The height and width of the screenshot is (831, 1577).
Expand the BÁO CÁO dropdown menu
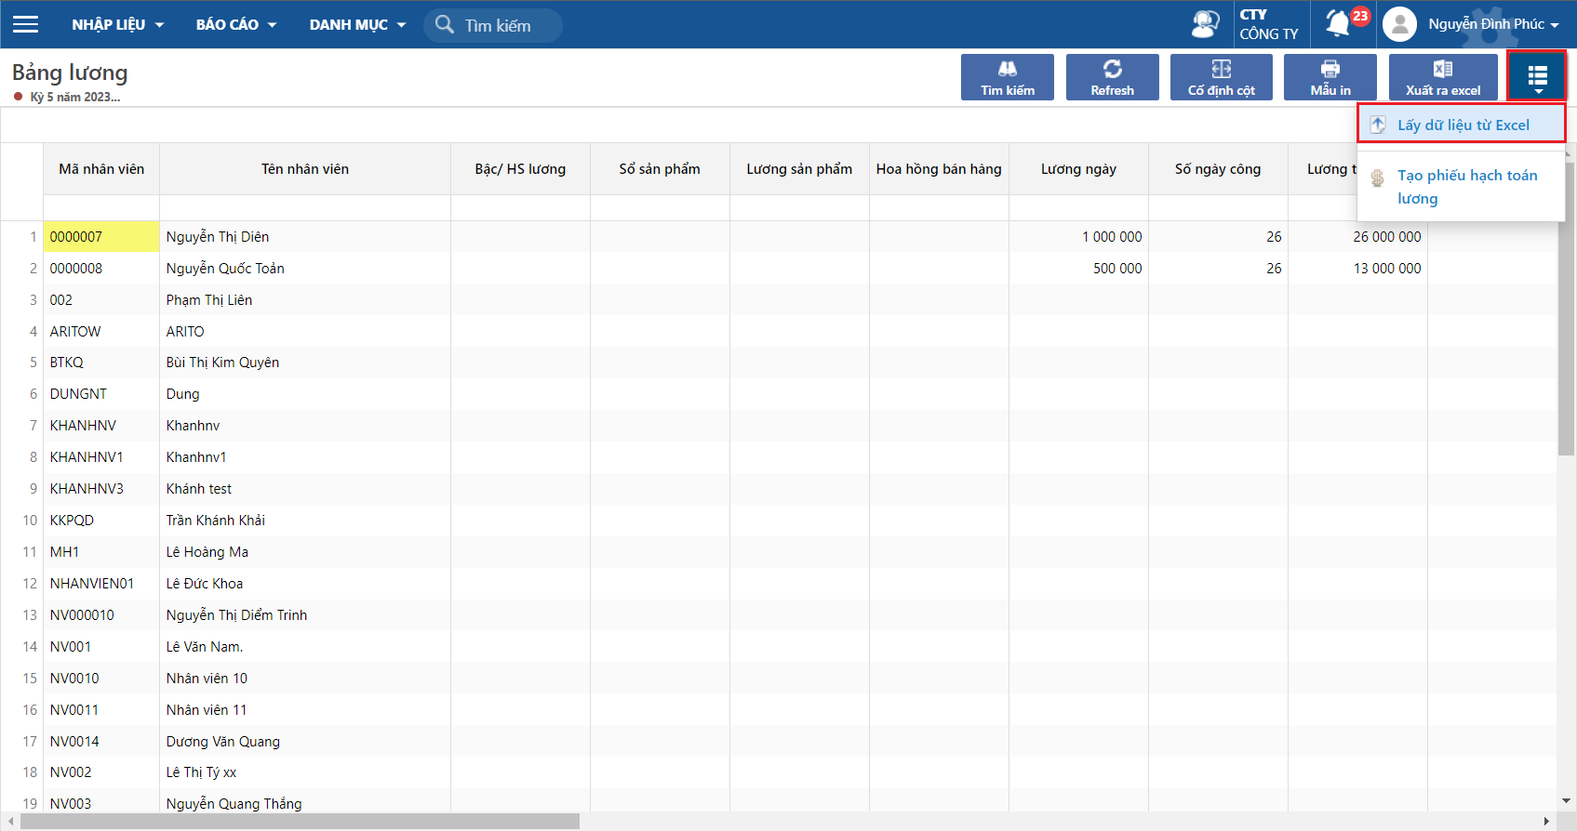point(235,25)
